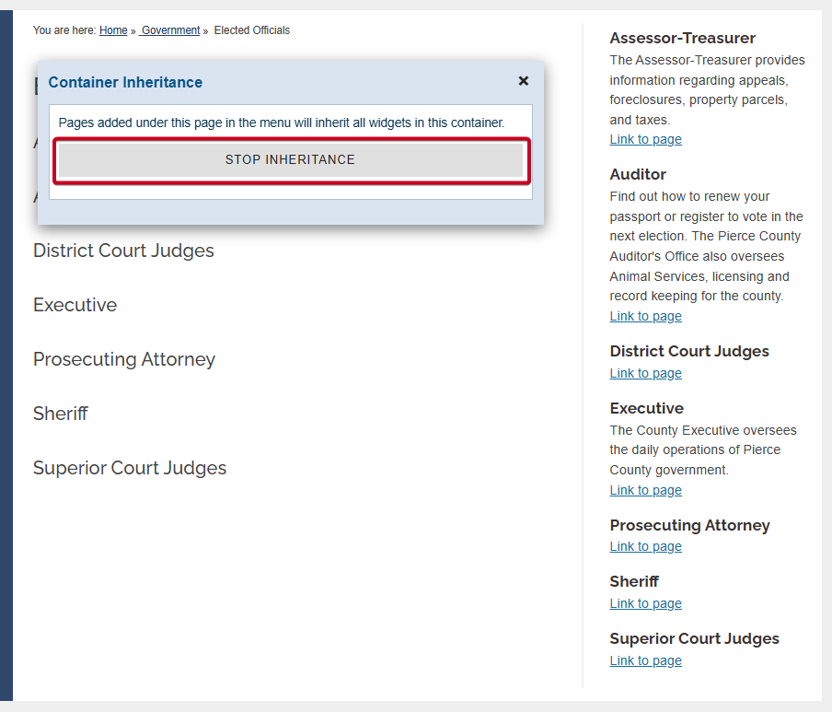Select Superior Court Judges heading in main content
The image size is (832, 712).
click(130, 468)
